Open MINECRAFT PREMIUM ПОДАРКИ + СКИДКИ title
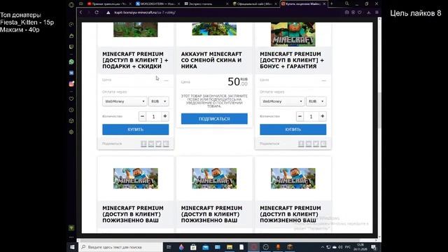Image resolution: width=448 pixels, height=252 pixels. click(135, 60)
